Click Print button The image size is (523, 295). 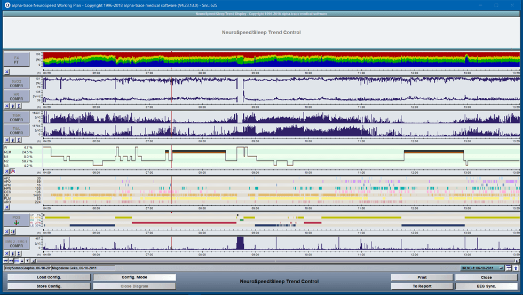click(x=422, y=277)
